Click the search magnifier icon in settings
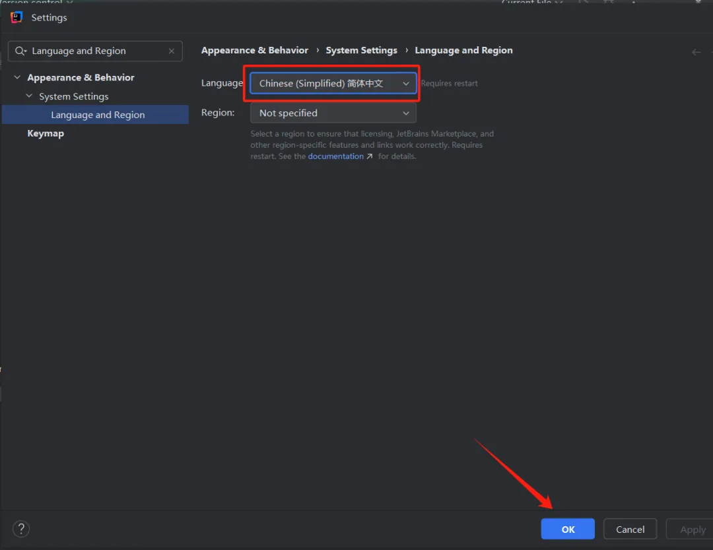 coord(21,51)
